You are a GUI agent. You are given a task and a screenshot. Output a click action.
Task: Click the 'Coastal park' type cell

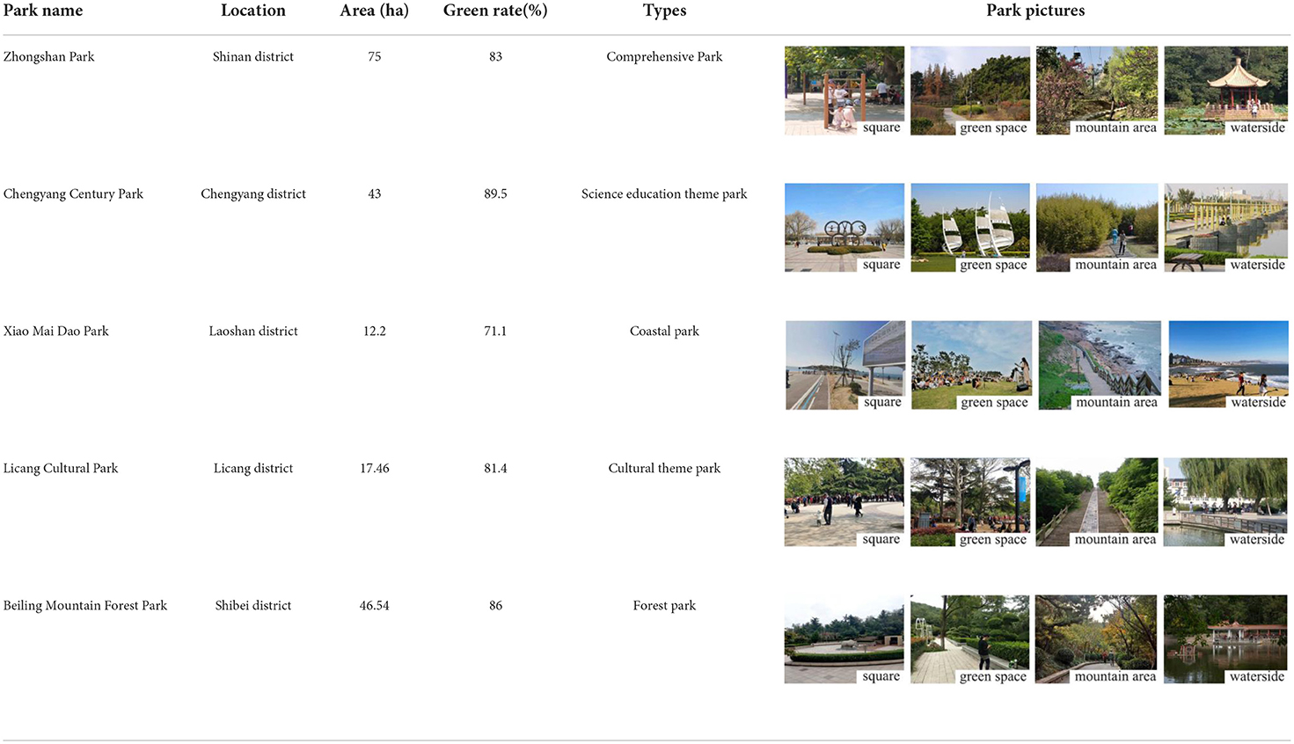[664, 331]
